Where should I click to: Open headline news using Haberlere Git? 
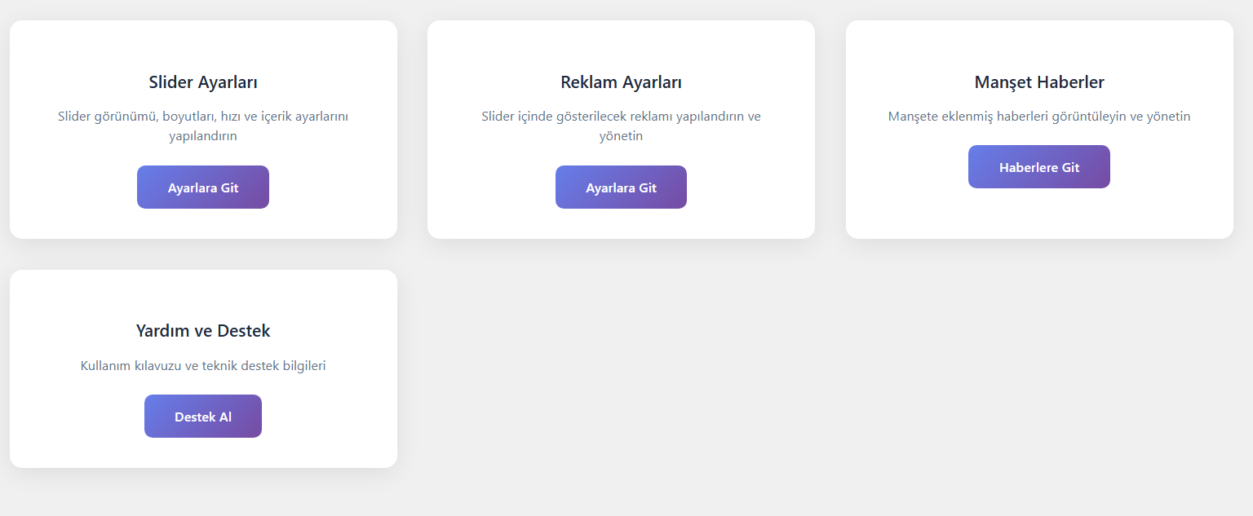[1039, 166]
